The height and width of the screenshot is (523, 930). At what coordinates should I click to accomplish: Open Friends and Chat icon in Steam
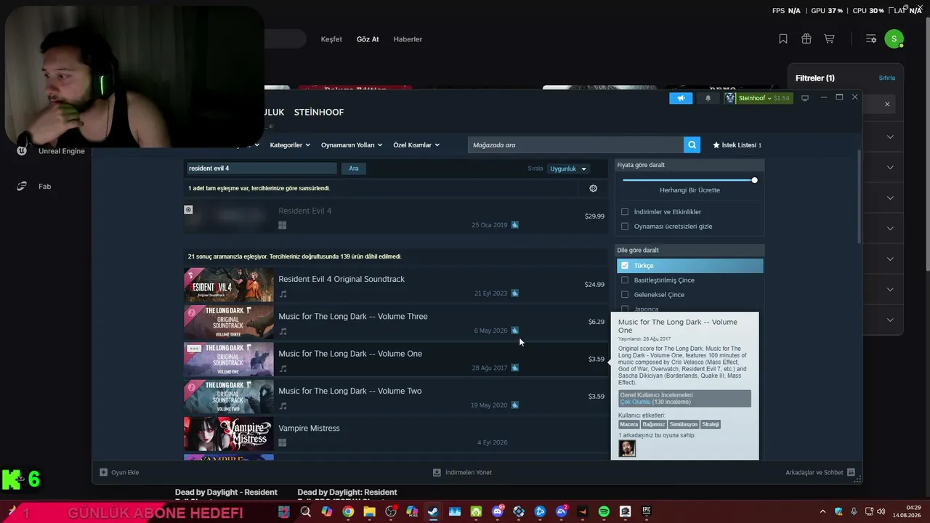point(852,472)
